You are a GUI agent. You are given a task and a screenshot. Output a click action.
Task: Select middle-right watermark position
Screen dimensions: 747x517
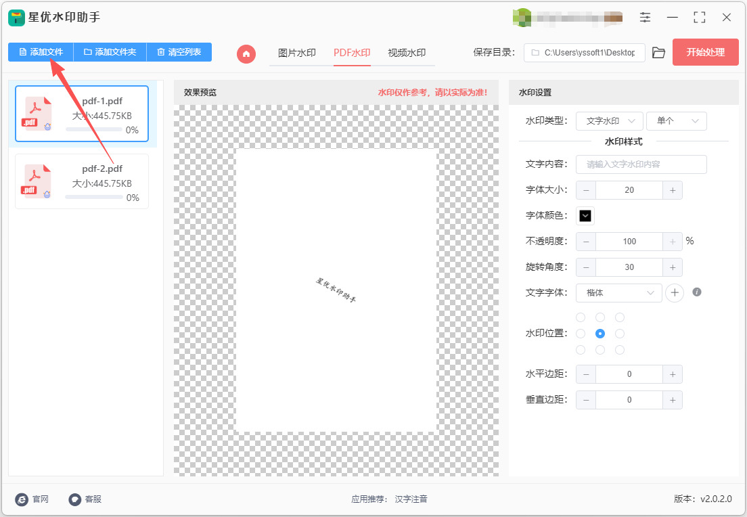620,334
